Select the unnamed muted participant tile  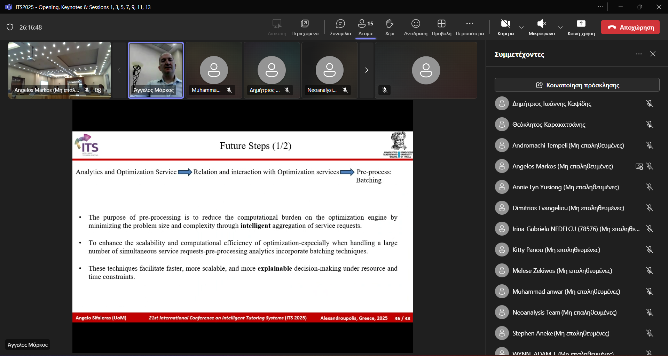coord(426,70)
